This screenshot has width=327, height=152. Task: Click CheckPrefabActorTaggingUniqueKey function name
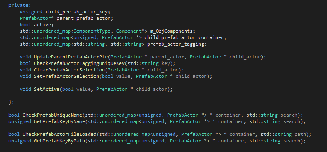[x=79, y=63]
